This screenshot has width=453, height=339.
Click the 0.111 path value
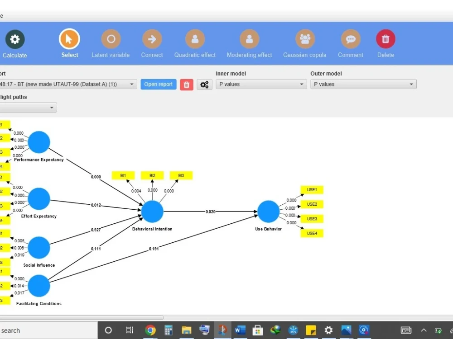tap(96, 249)
